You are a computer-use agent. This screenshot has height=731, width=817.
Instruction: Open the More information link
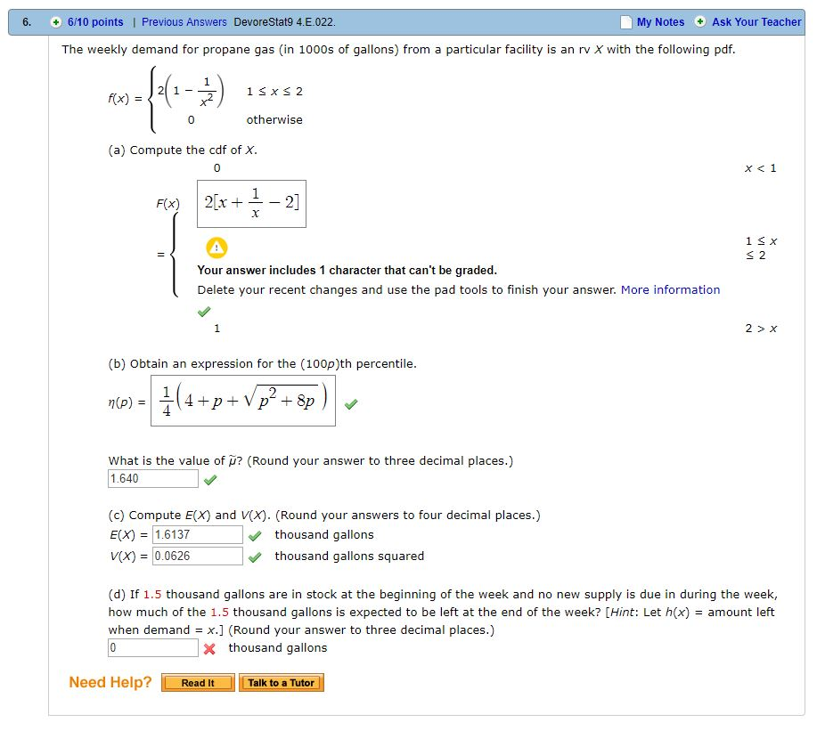pyautogui.click(x=670, y=289)
